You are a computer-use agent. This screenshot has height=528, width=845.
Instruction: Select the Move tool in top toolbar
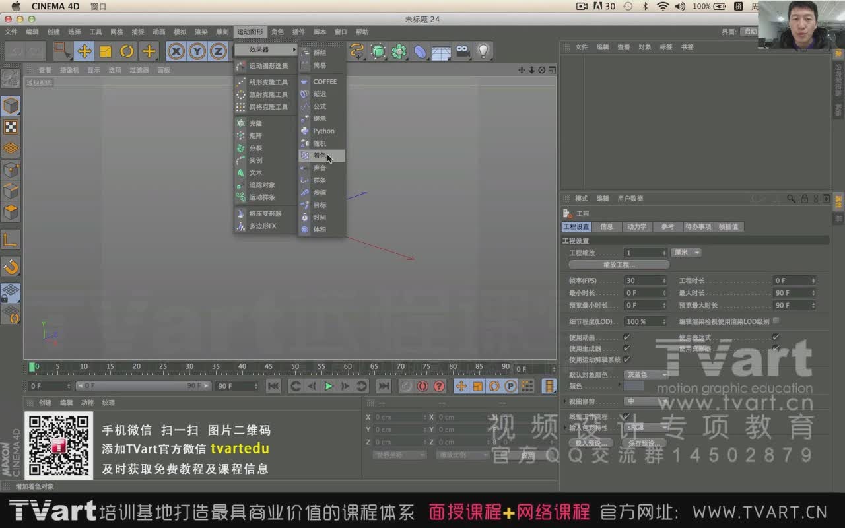coord(84,51)
